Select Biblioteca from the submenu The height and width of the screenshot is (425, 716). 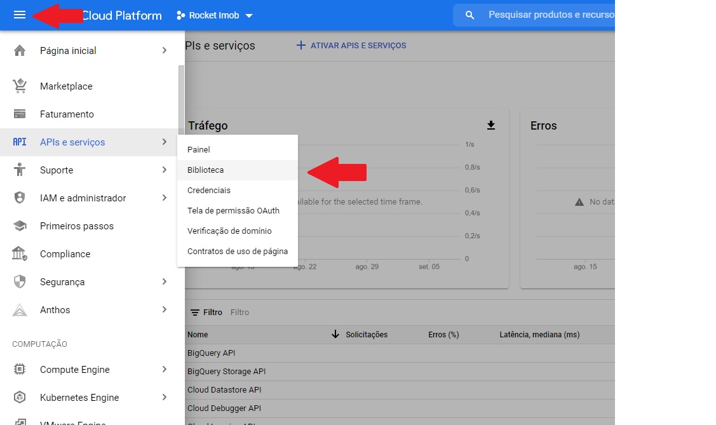click(x=205, y=170)
